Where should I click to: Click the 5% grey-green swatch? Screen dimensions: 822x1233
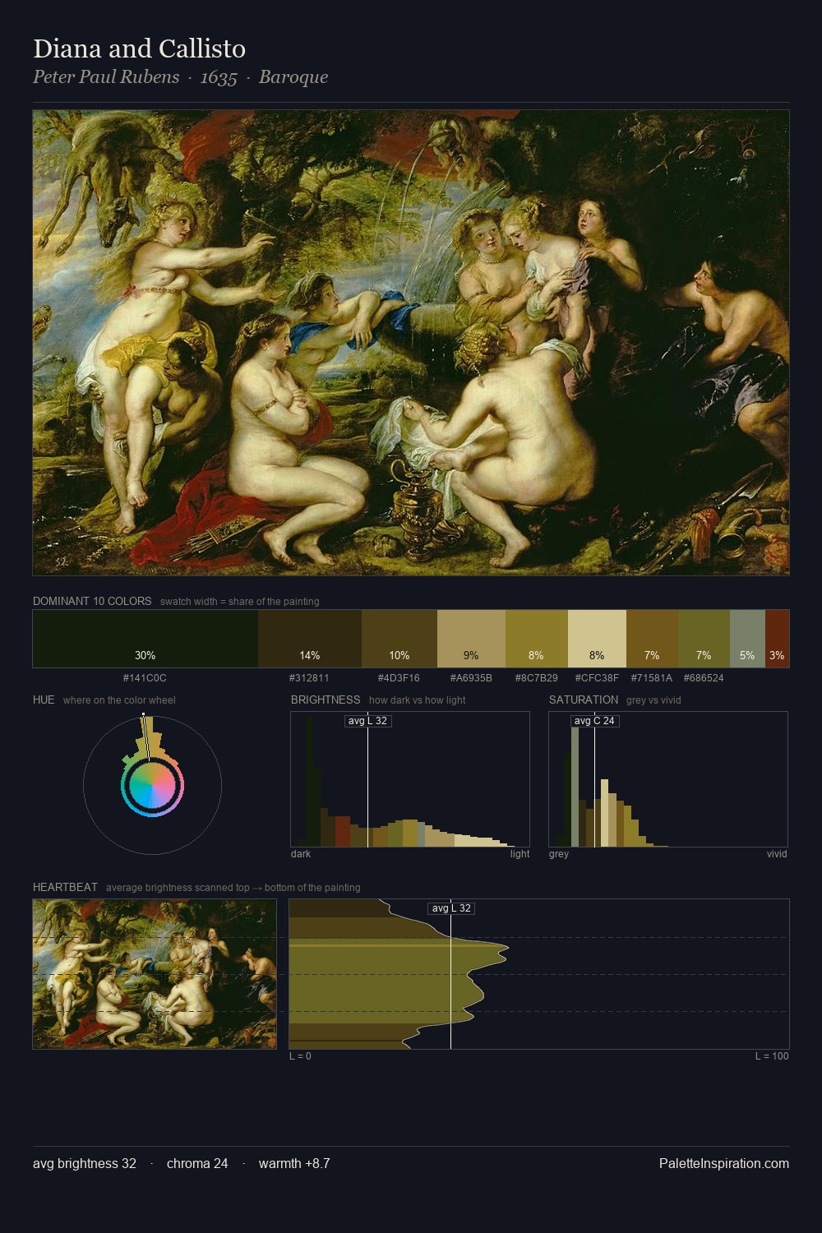747,639
